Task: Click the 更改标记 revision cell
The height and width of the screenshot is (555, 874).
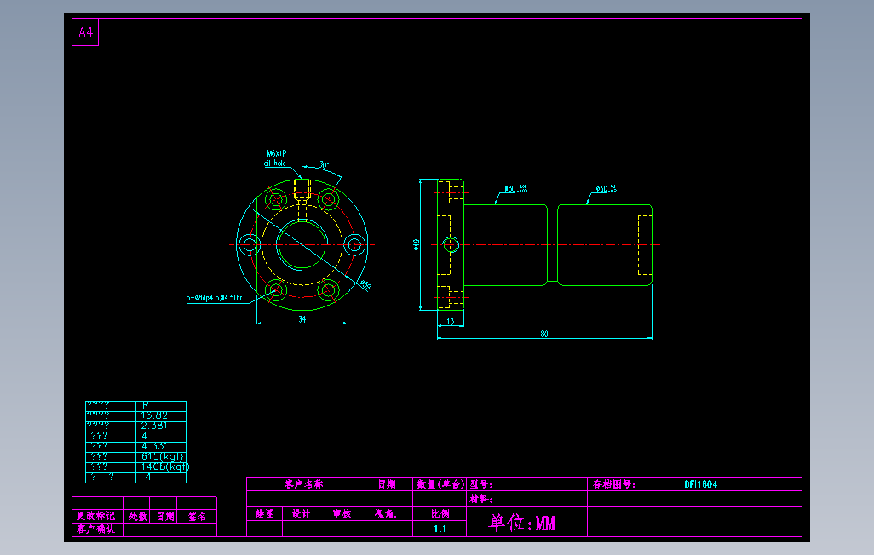Action: tap(96, 516)
